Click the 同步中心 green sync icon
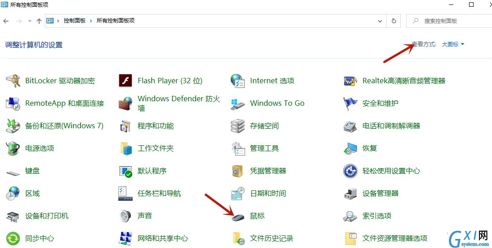This screenshot has height=248, width=492. pyautogui.click(x=13, y=239)
